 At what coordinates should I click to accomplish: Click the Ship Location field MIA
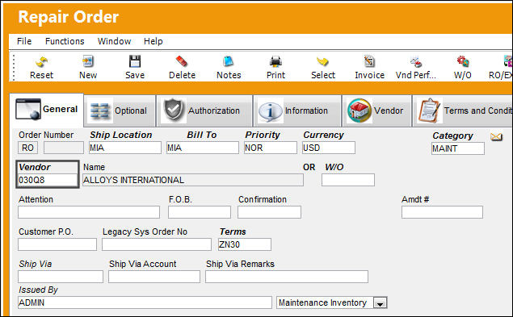pos(125,148)
